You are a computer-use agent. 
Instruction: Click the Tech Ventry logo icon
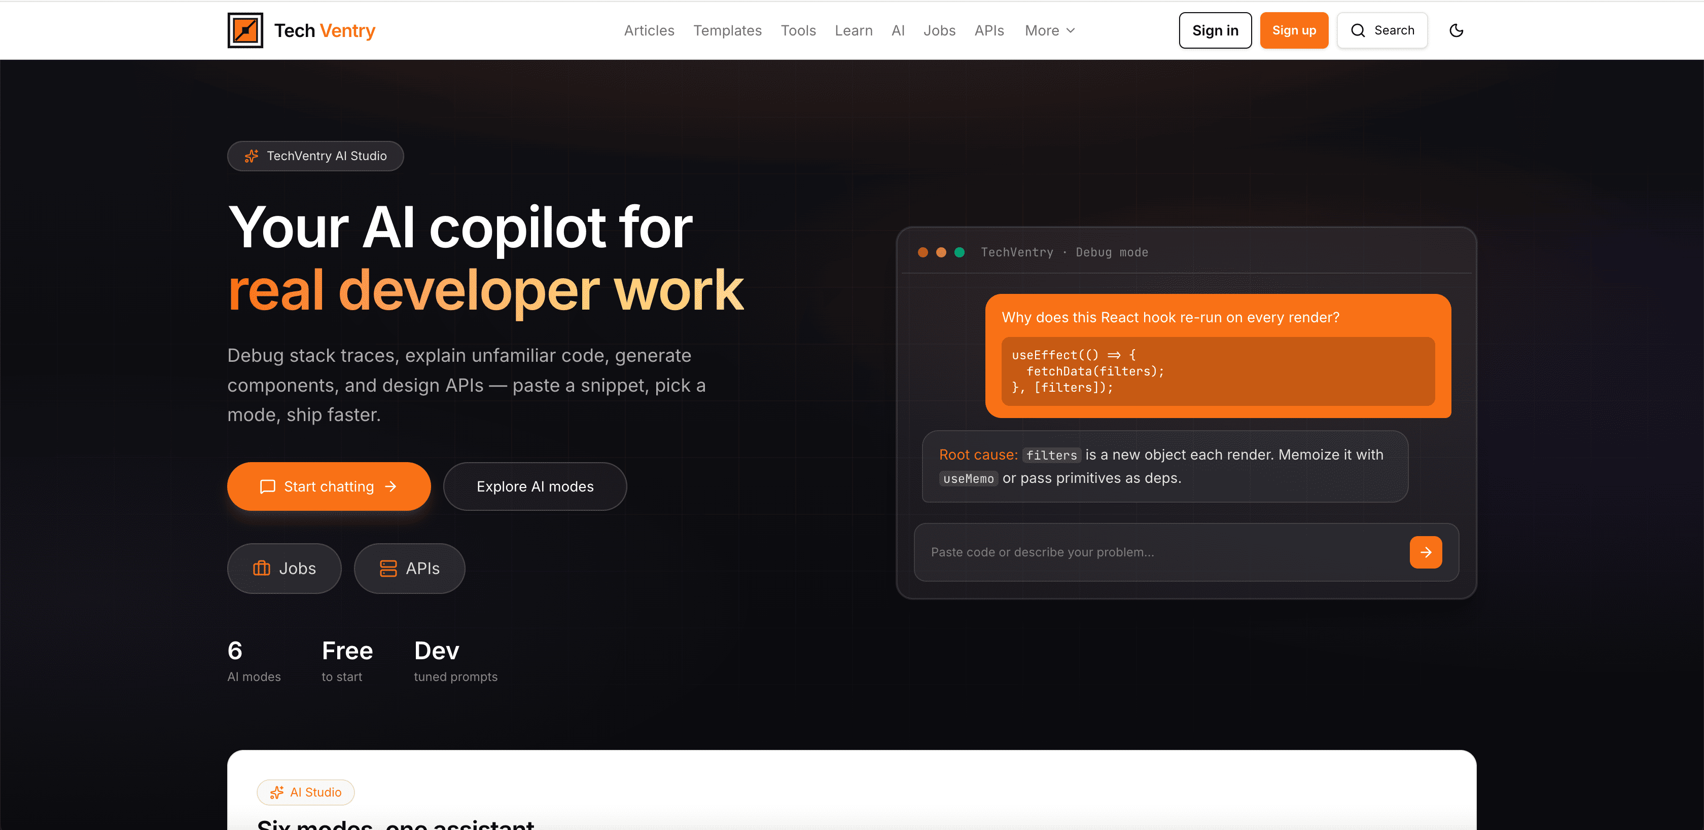(x=245, y=30)
